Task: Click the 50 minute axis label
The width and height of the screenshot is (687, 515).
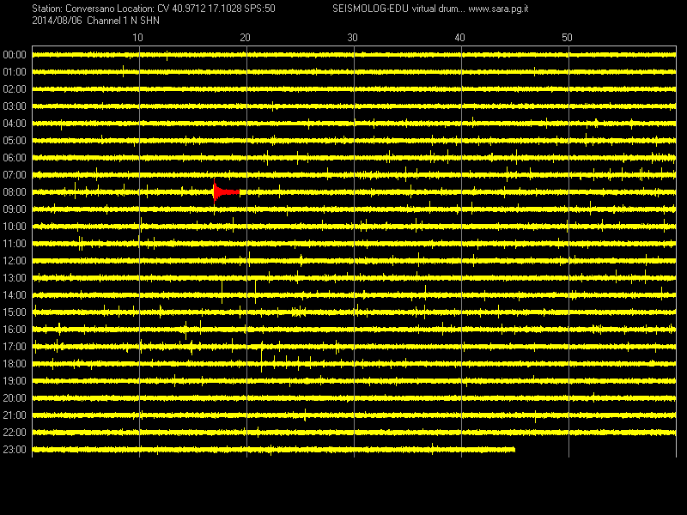Action: pyautogui.click(x=567, y=38)
